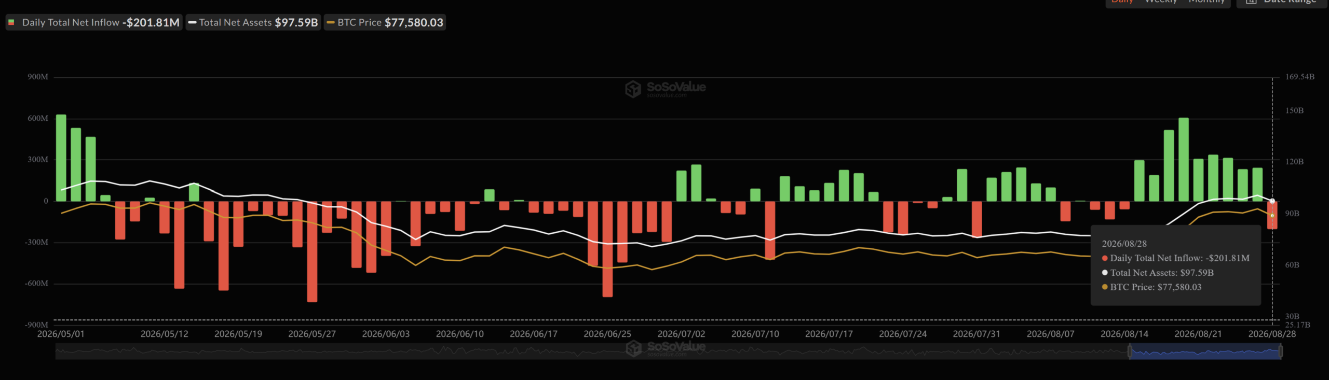Click the red bar at 2026/08/28
This screenshot has width=1329, height=380.
(x=1272, y=215)
